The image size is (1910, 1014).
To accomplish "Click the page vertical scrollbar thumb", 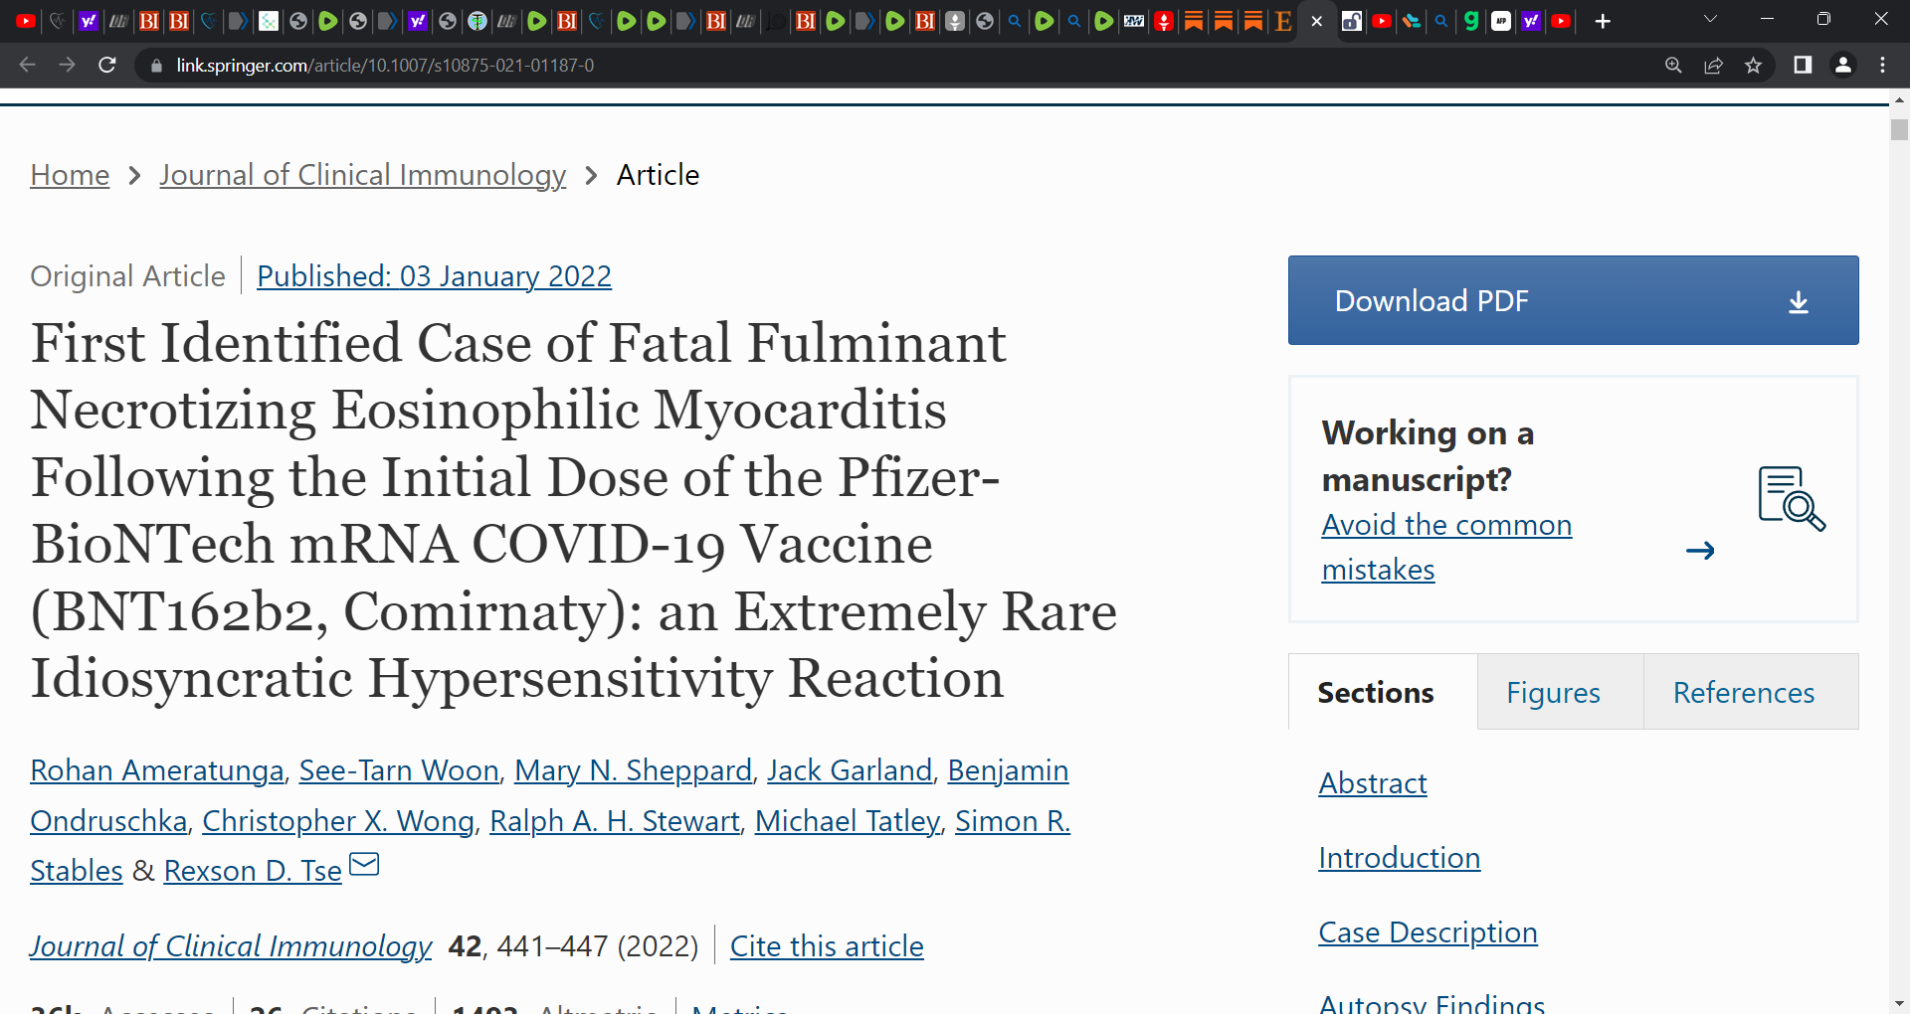I will pyautogui.click(x=1899, y=129).
